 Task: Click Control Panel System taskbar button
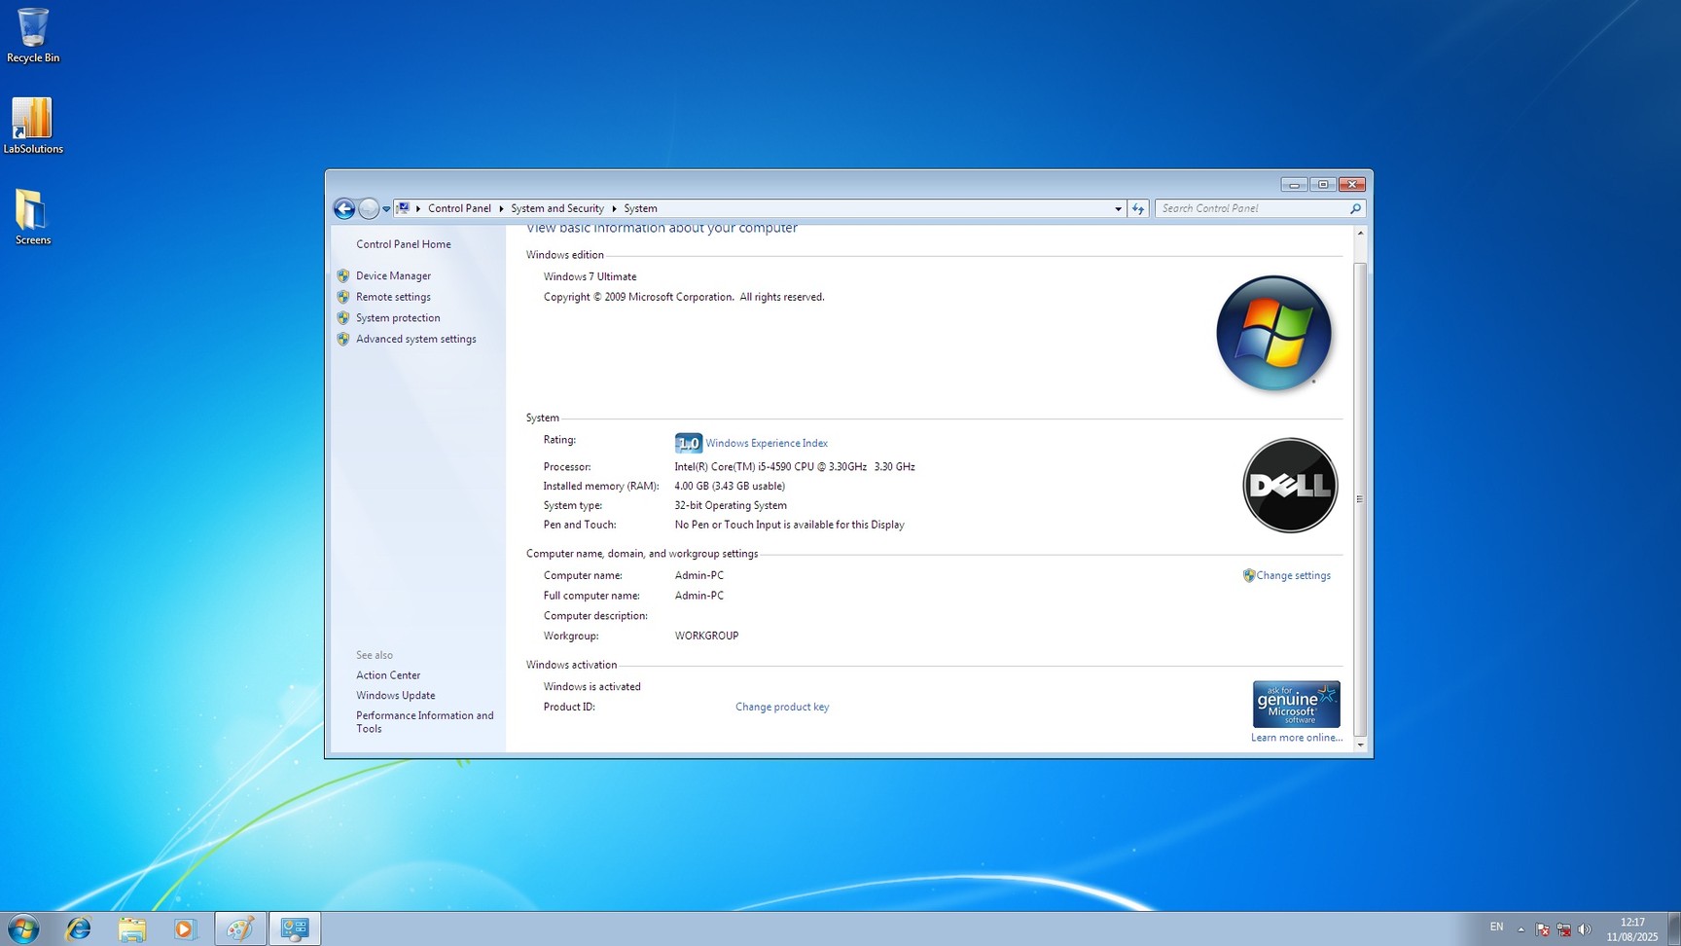coord(295,928)
